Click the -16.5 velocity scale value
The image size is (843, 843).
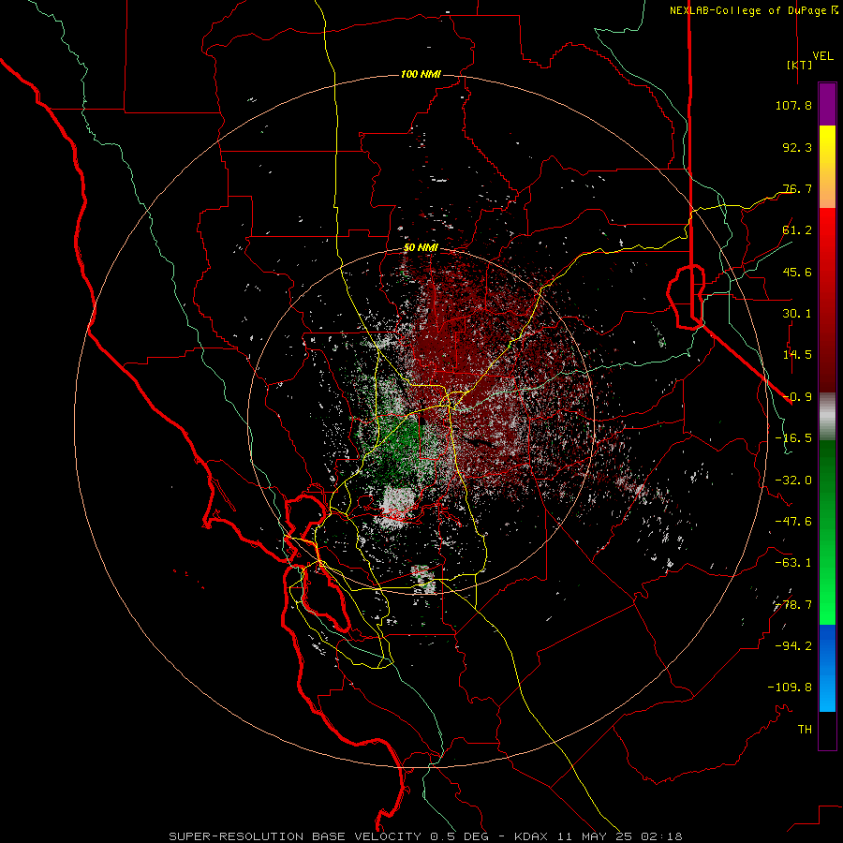coord(793,438)
